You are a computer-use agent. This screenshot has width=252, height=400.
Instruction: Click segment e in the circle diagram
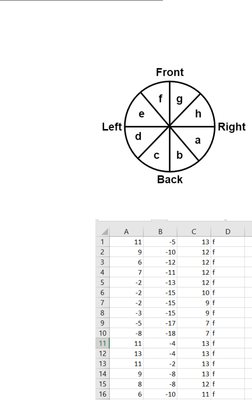141,114
